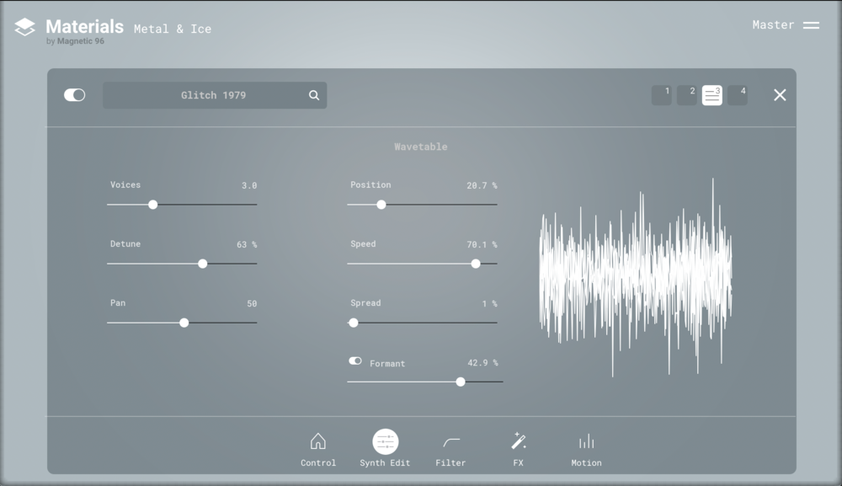Click the Filter tab label

pos(450,463)
